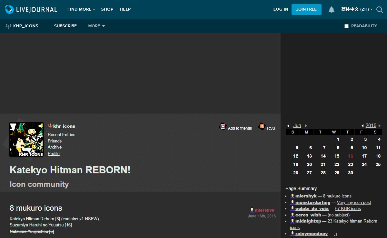Open the Help menu item

coord(125,9)
